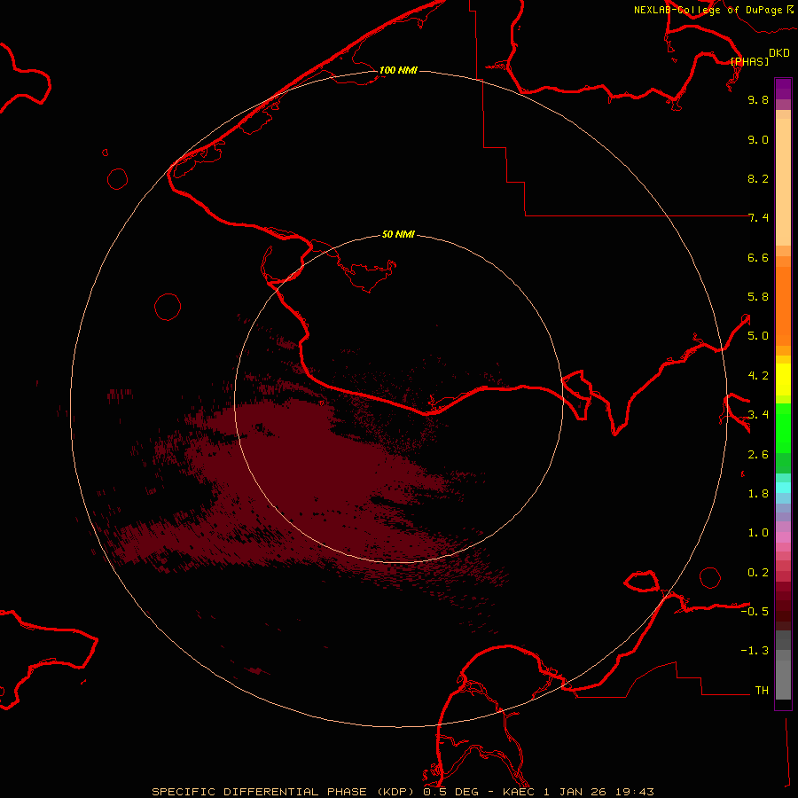
Task: Click the 2.6 scale value label
Action: 758,455
